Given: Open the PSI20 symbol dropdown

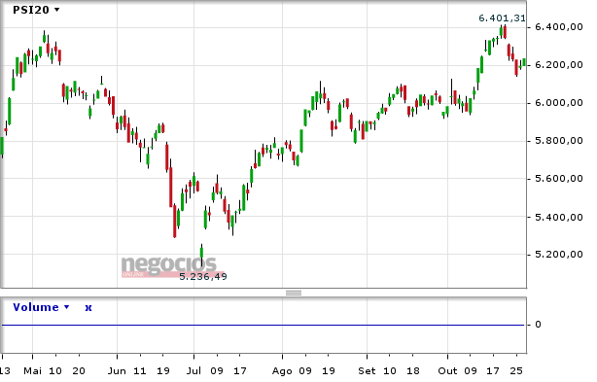Looking at the screenshot, I should click(36, 10).
